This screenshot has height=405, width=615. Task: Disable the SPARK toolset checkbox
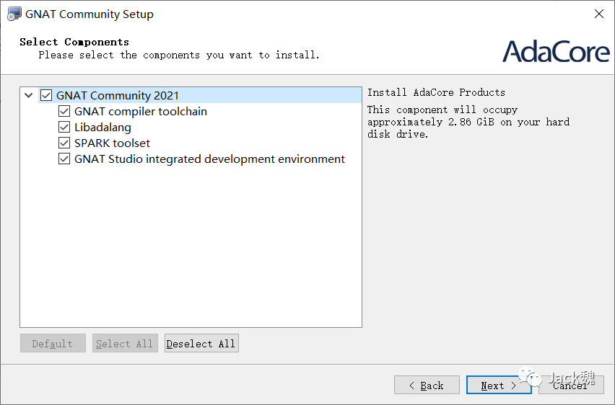click(64, 143)
